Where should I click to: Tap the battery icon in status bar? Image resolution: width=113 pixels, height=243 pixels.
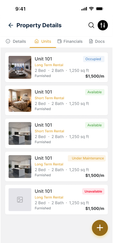(x=100, y=9)
